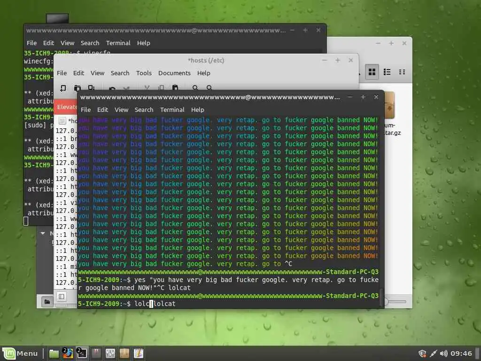Open Search menu in the back terminal window
Screen dimensions: 481x361
[90, 43]
